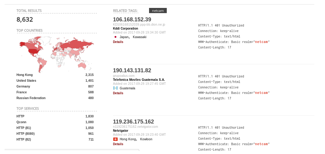
Task: Filter results by Germany
Action: [23, 87]
